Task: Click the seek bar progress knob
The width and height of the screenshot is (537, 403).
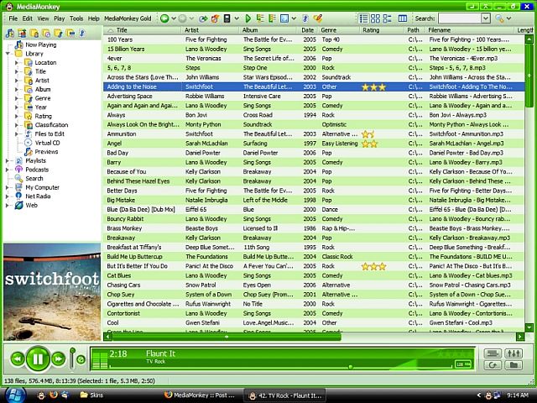Action: (x=351, y=367)
